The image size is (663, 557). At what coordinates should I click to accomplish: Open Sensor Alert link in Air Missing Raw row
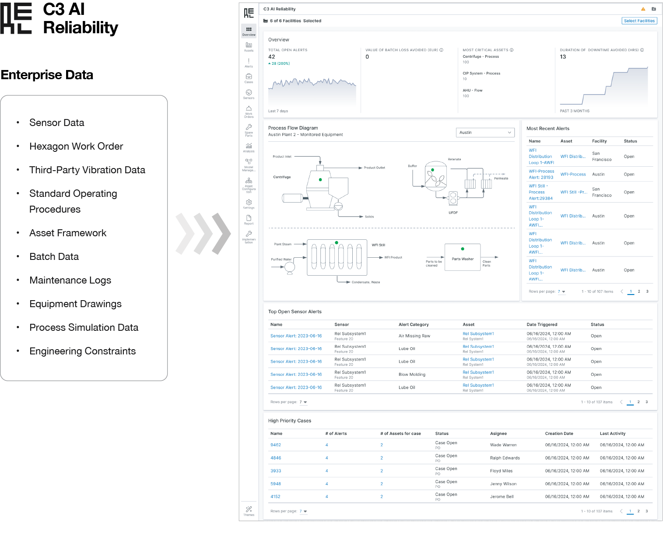tap(296, 336)
